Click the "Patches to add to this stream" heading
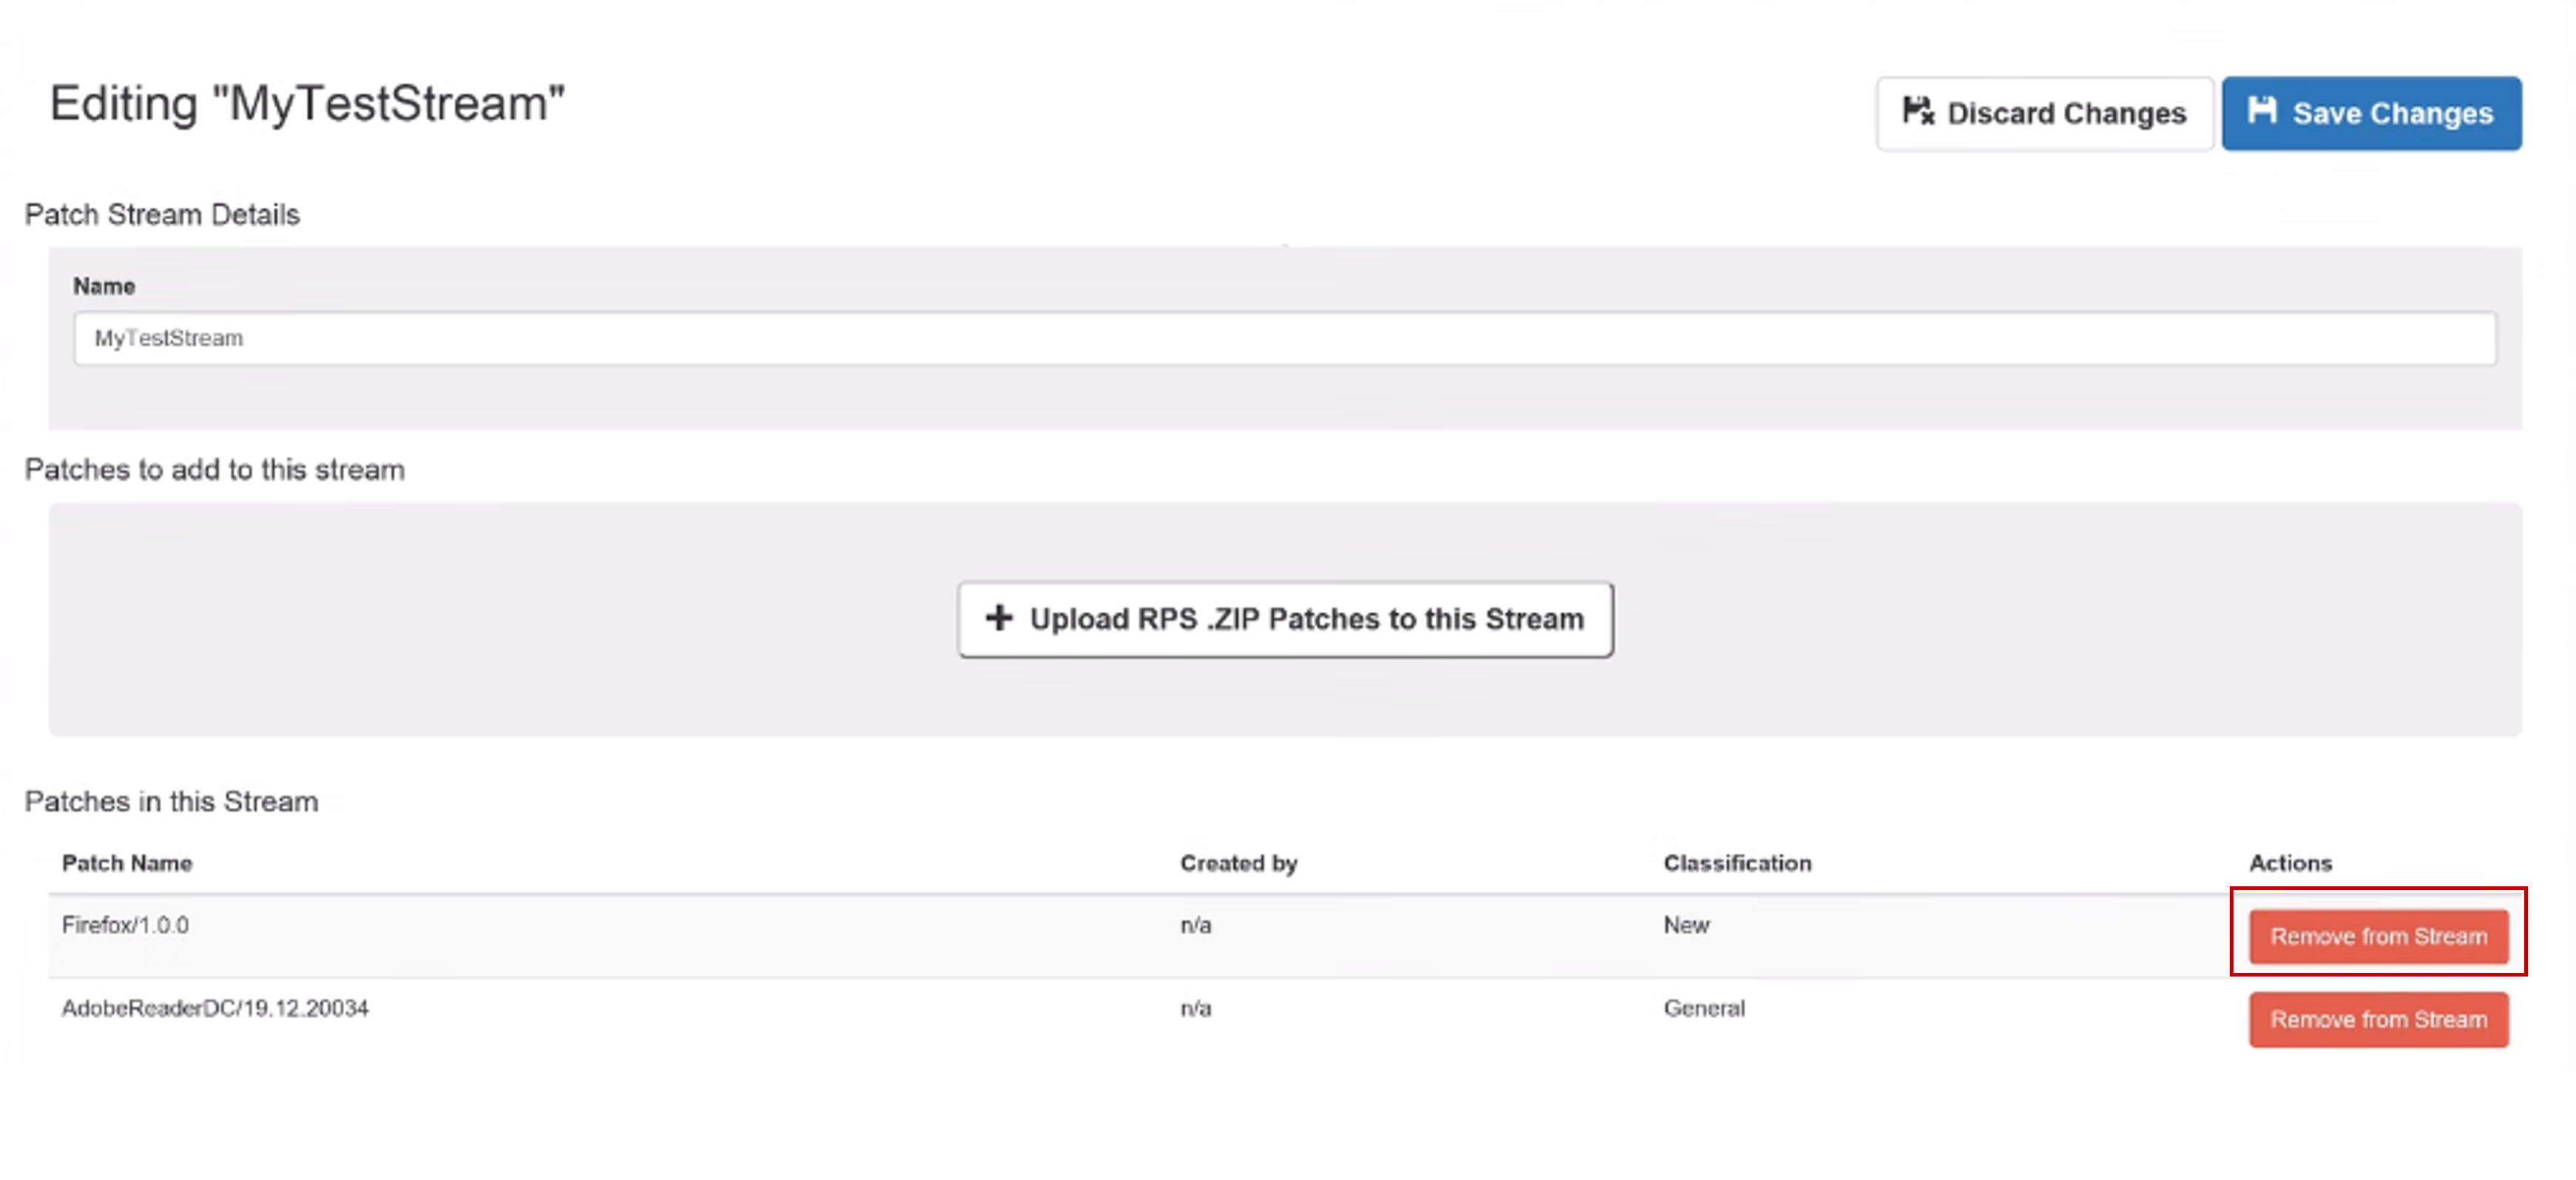The height and width of the screenshot is (1180, 2576). pyautogui.click(x=214, y=470)
